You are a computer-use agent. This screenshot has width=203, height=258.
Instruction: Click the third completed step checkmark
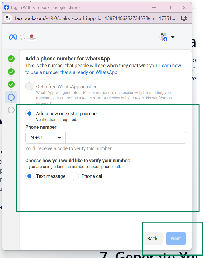point(11,84)
